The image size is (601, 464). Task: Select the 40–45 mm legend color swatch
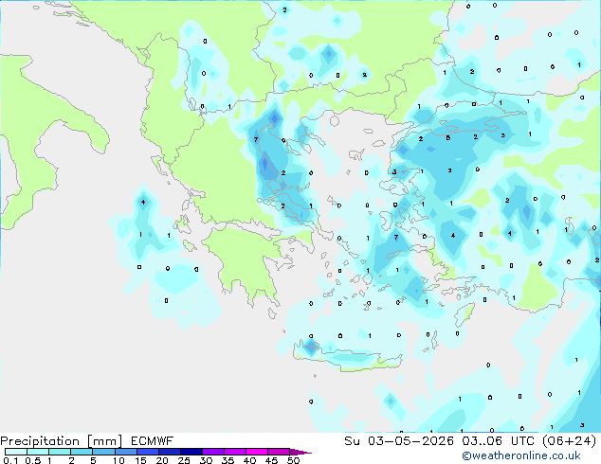(257, 452)
